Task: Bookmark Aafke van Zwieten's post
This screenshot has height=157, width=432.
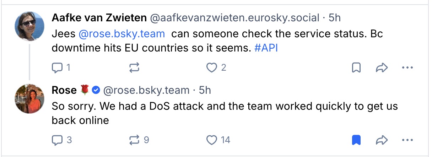Action: click(x=356, y=67)
